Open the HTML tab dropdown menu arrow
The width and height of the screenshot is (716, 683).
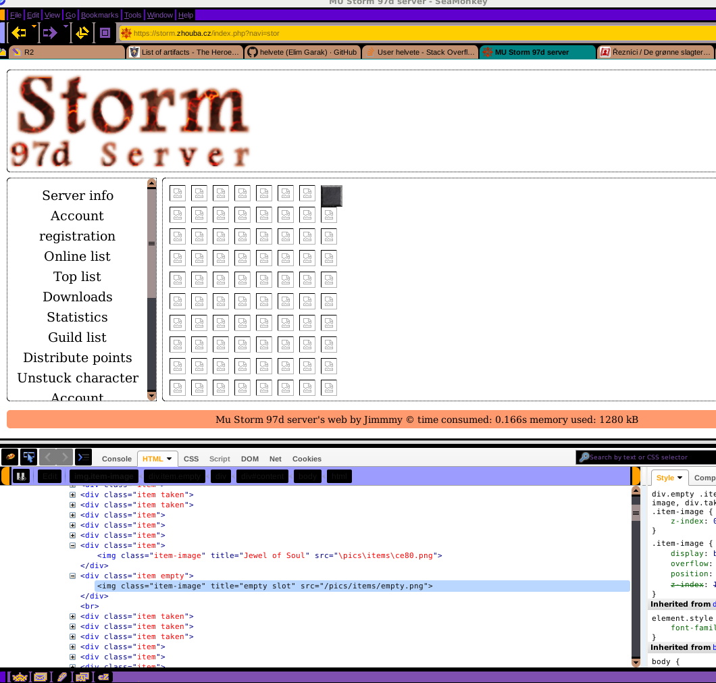pos(169,459)
